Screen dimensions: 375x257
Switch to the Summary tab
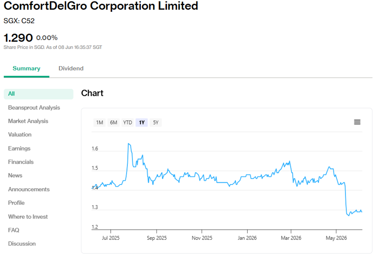click(26, 69)
